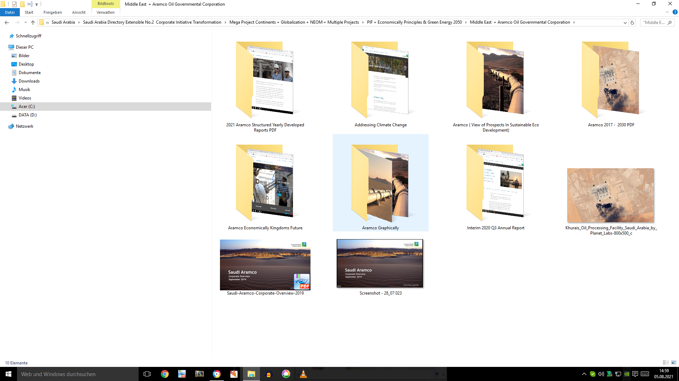The width and height of the screenshot is (679, 381).
Task: Open Videos in the navigation pane
Action: (x=25, y=98)
